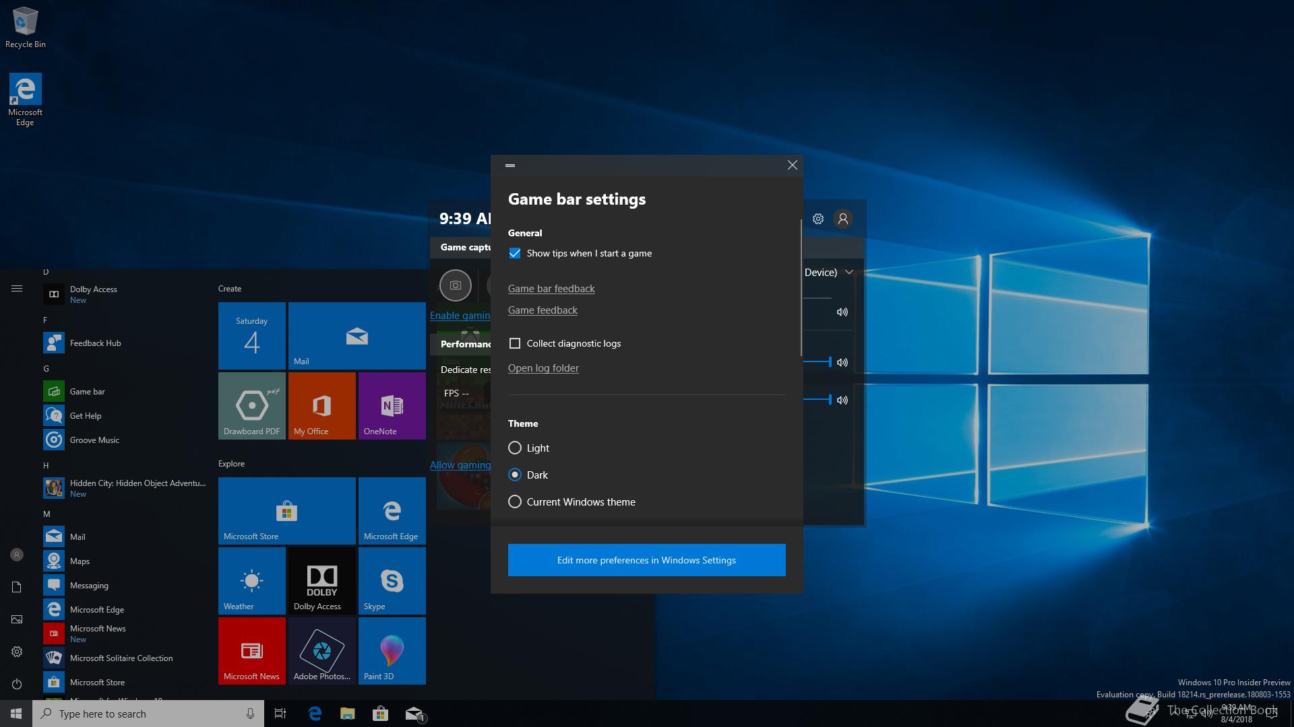This screenshot has width=1294, height=727.
Task: Open OneNote tile
Action: 392,405
